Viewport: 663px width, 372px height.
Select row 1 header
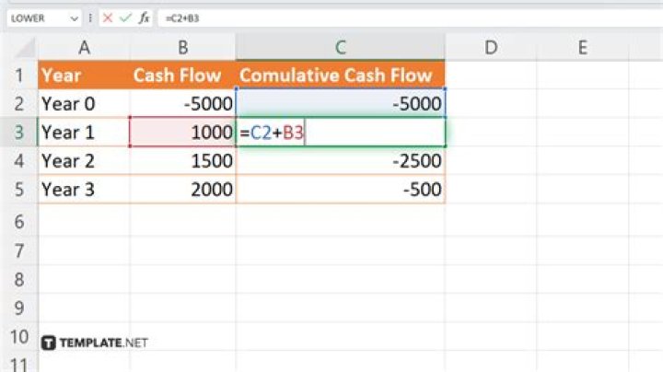18,76
